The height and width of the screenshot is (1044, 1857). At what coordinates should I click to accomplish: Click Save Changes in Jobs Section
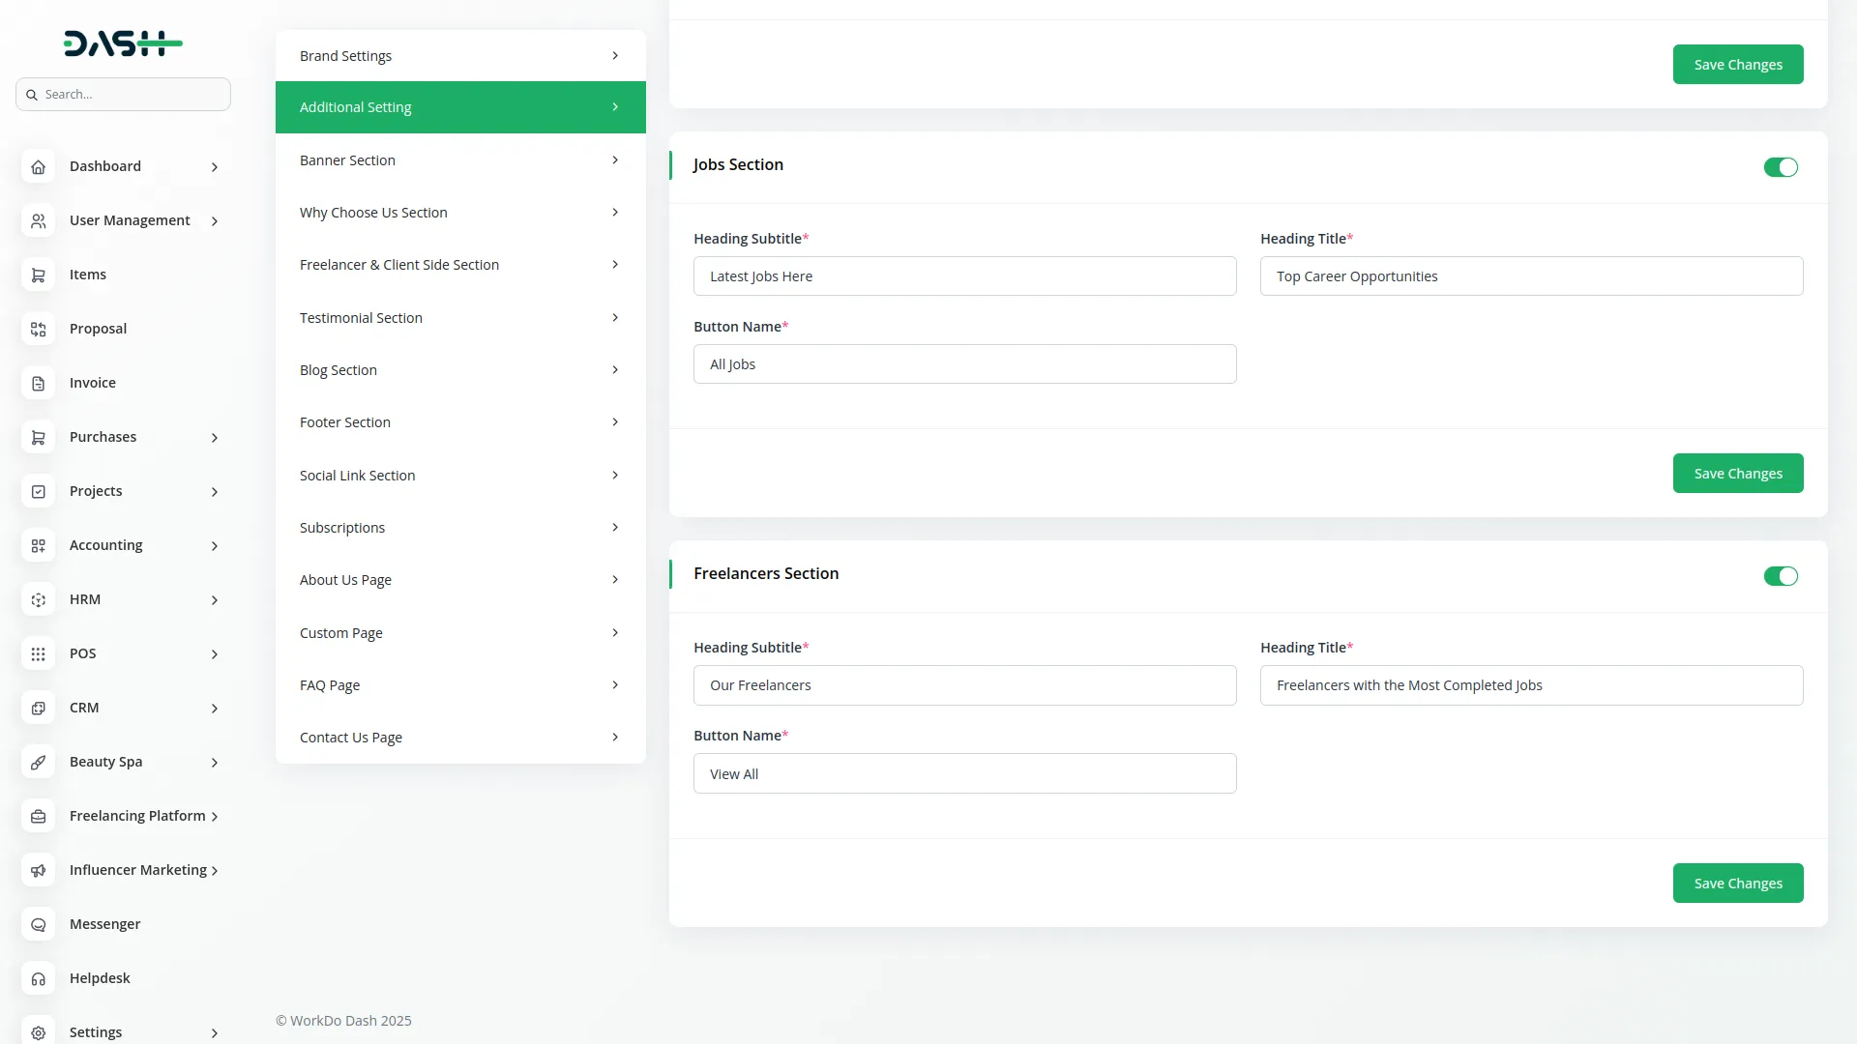coord(1737,473)
